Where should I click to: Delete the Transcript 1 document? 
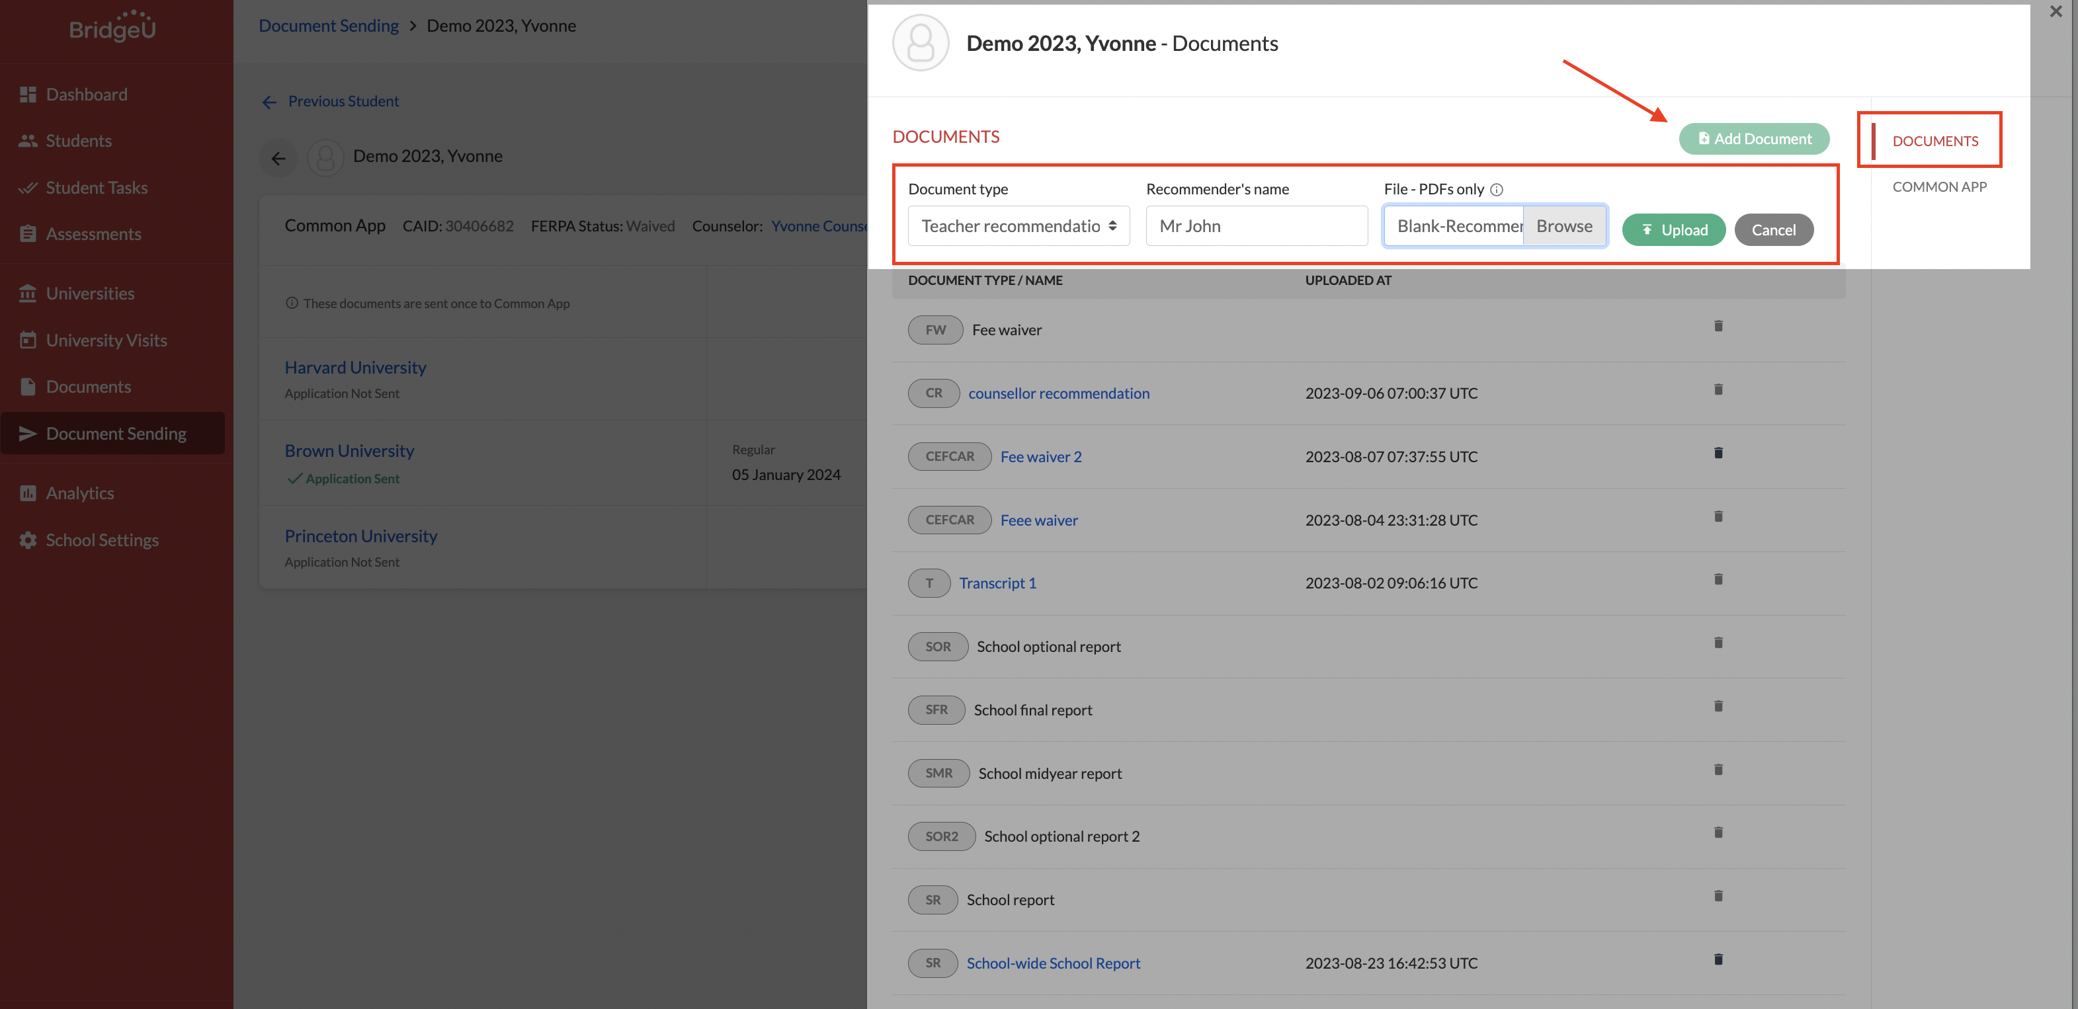tap(1718, 579)
